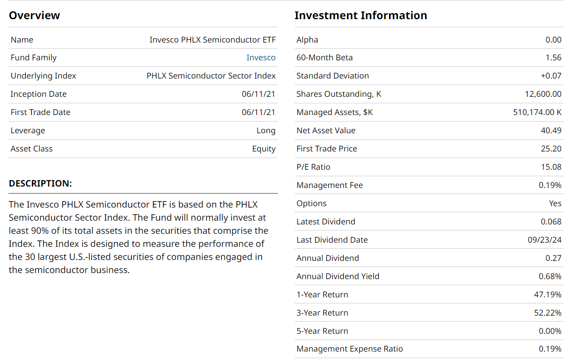Click the Investment Information heading
This screenshot has width=572, height=360.
(361, 15)
